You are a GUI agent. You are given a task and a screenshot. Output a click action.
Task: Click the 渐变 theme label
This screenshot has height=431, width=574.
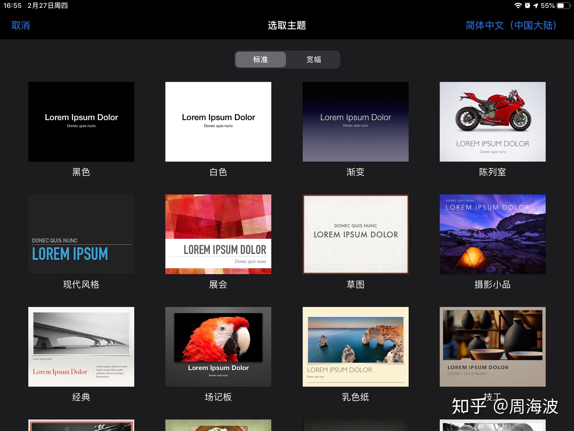356,172
